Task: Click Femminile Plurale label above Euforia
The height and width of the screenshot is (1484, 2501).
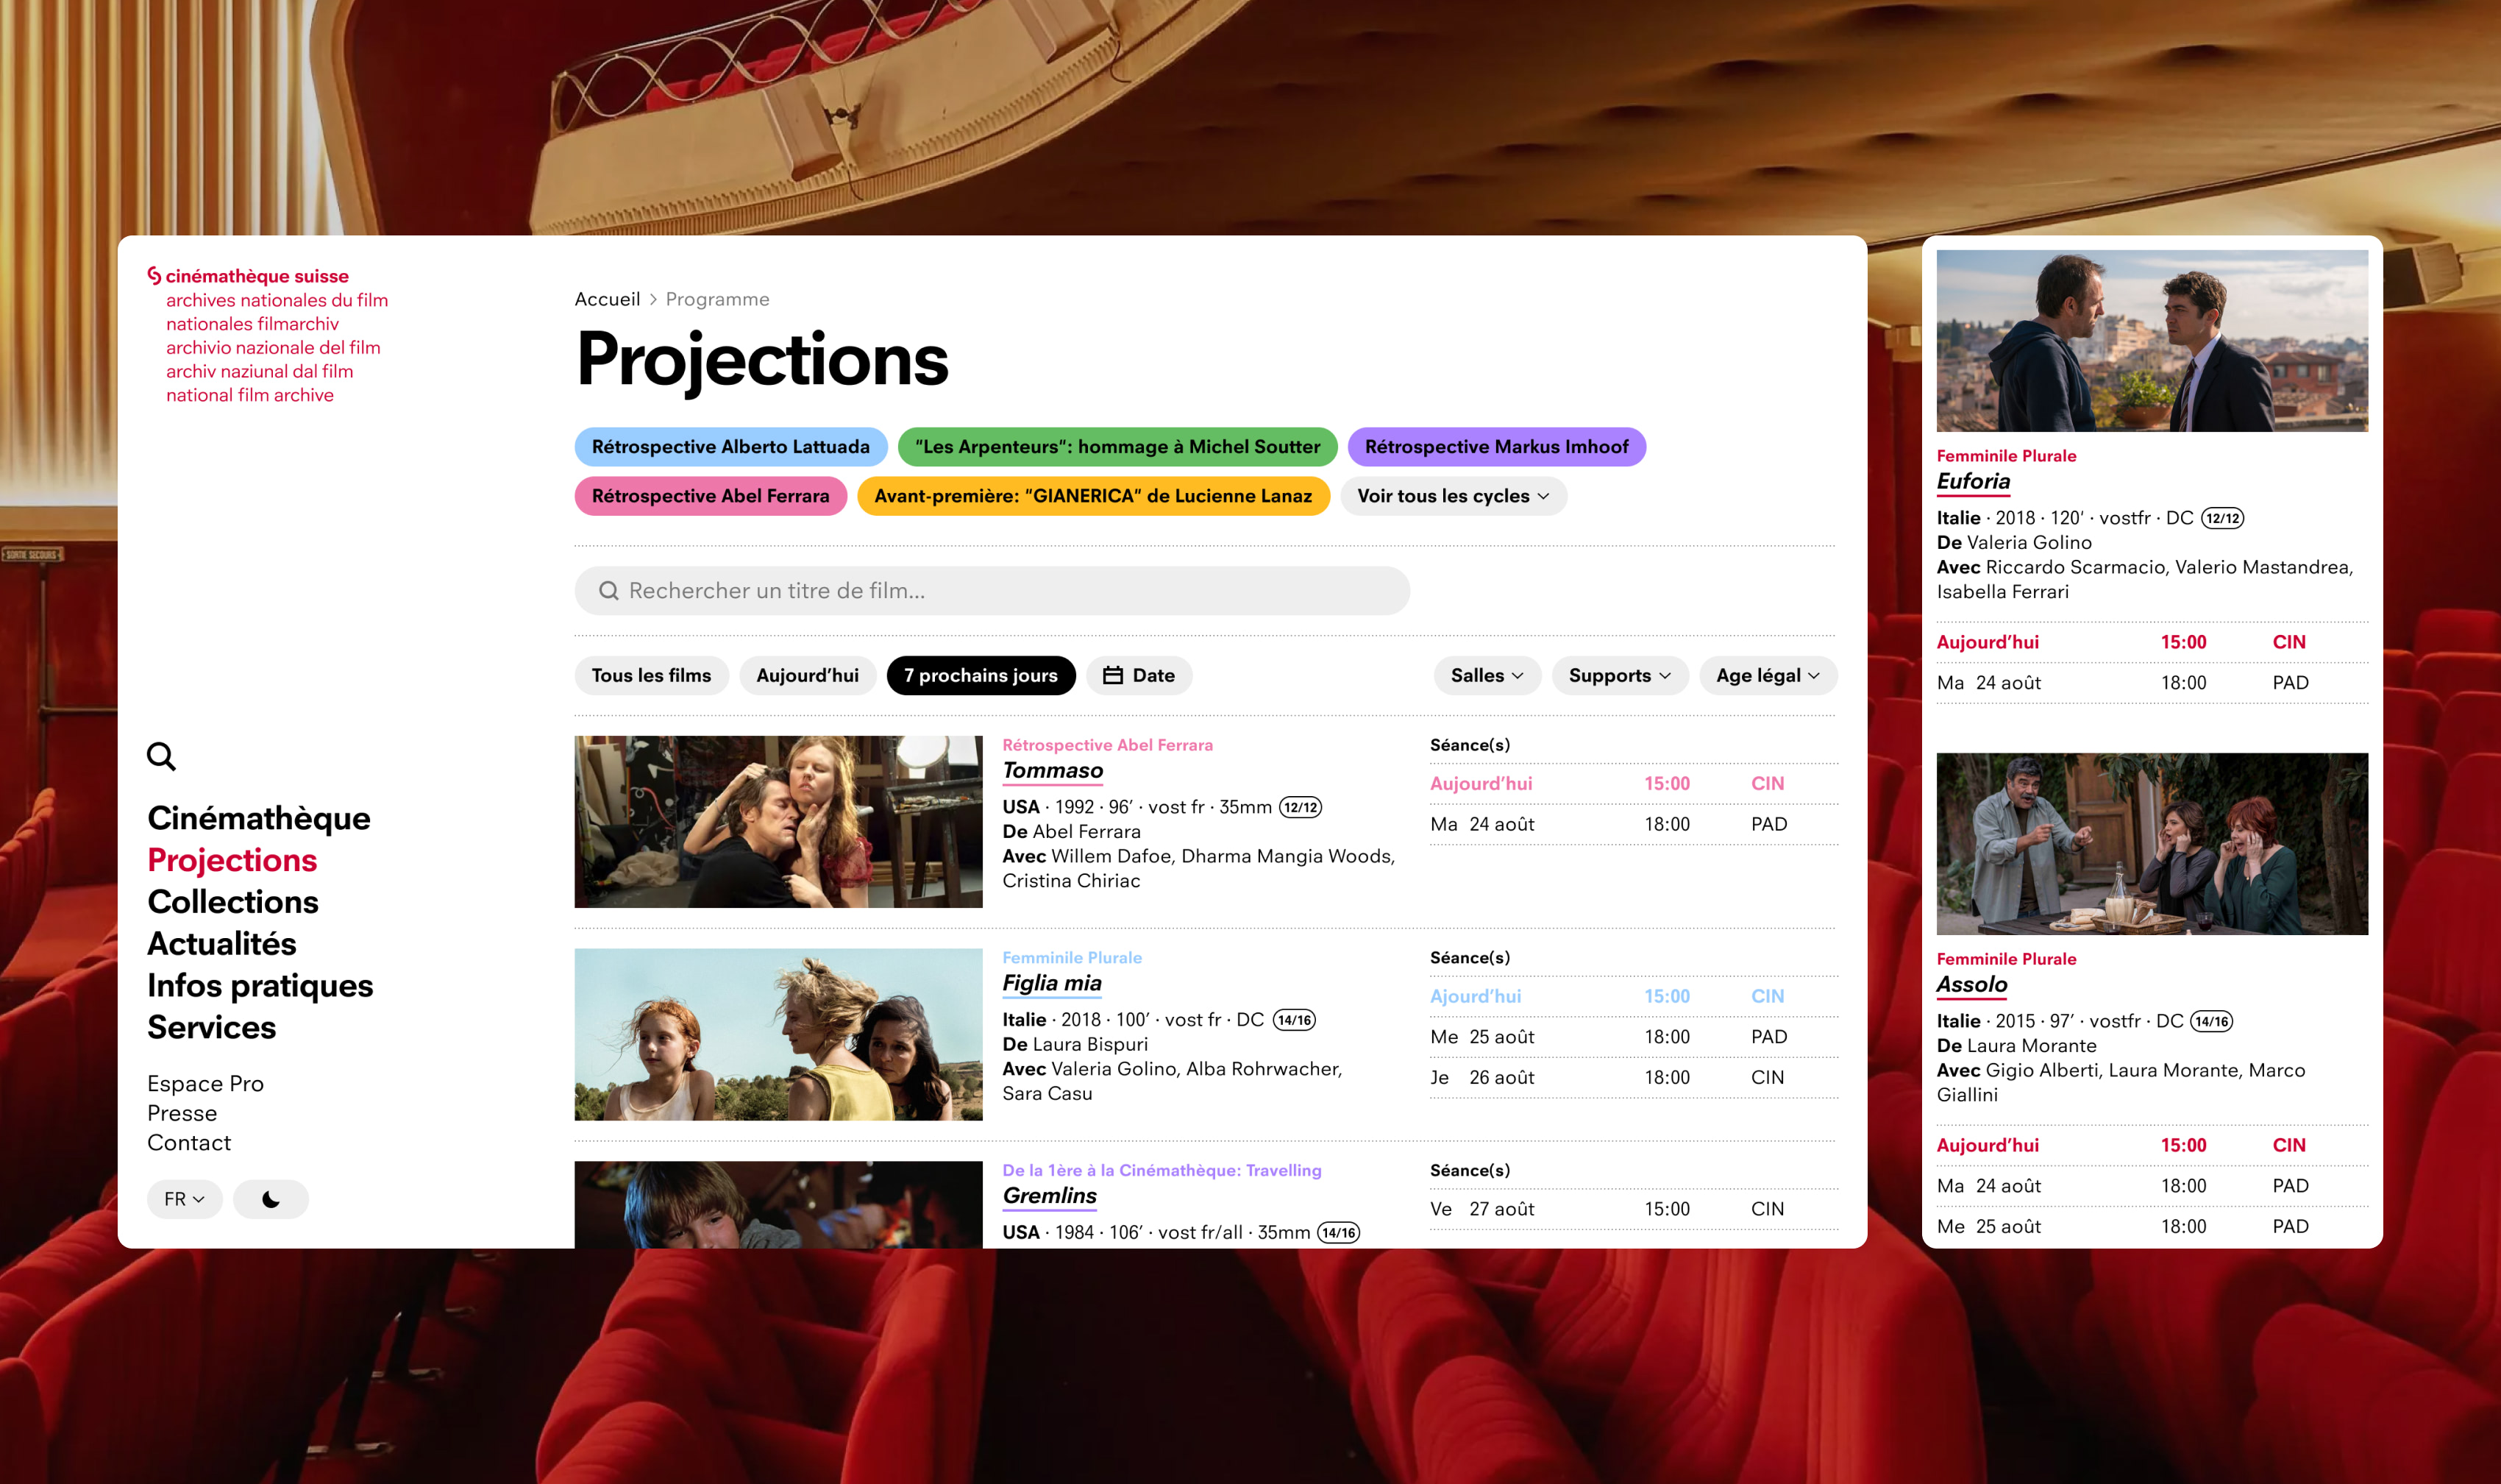Action: coord(2006,456)
